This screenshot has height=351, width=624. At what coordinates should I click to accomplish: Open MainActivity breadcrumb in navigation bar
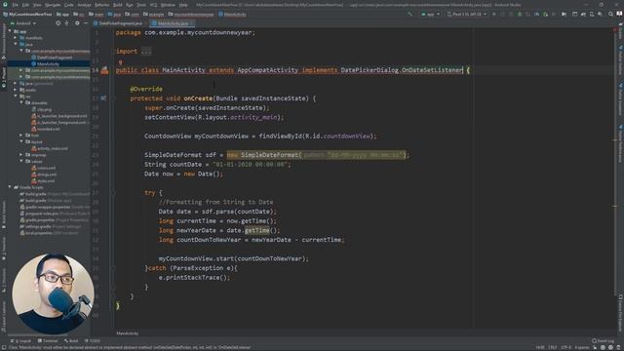point(232,15)
